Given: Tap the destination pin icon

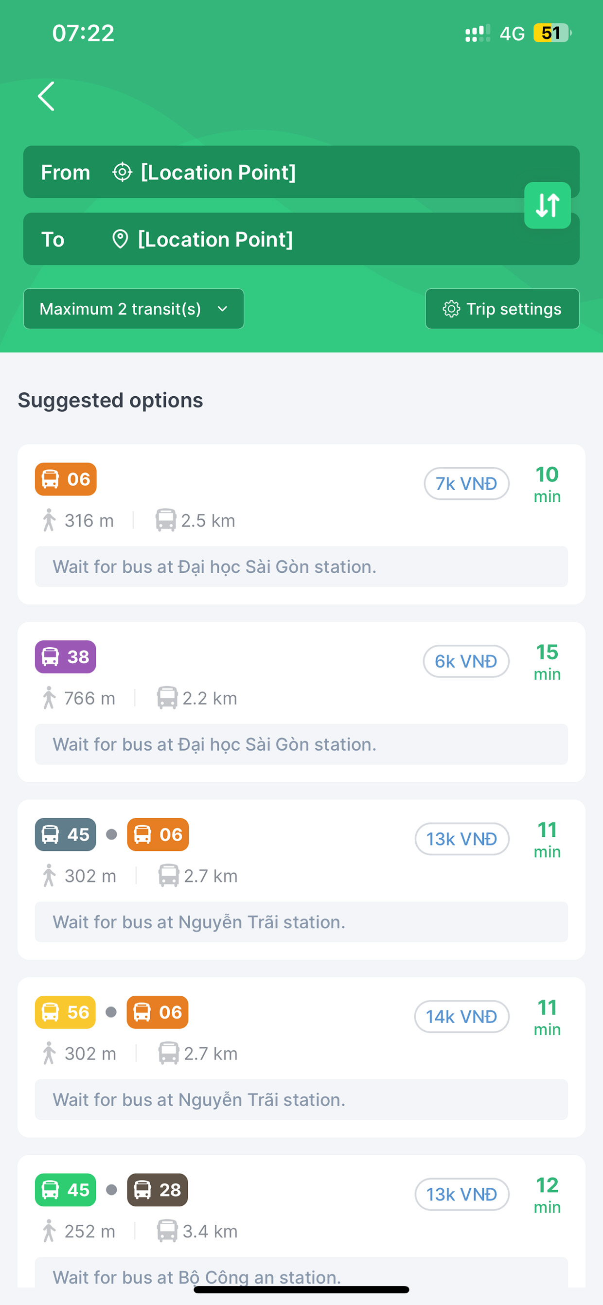Looking at the screenshot, I should 120,239.
